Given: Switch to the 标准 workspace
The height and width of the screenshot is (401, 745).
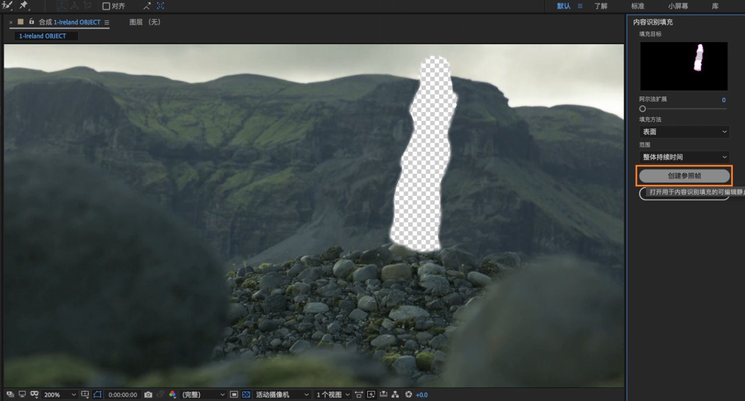Looking at the screenshot, I should pos(638,6).
